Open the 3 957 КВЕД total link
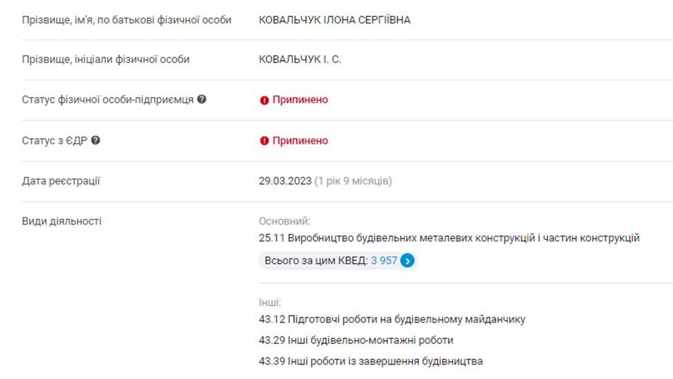Screen dimensions: 673x379 click(x=383, y=260)
